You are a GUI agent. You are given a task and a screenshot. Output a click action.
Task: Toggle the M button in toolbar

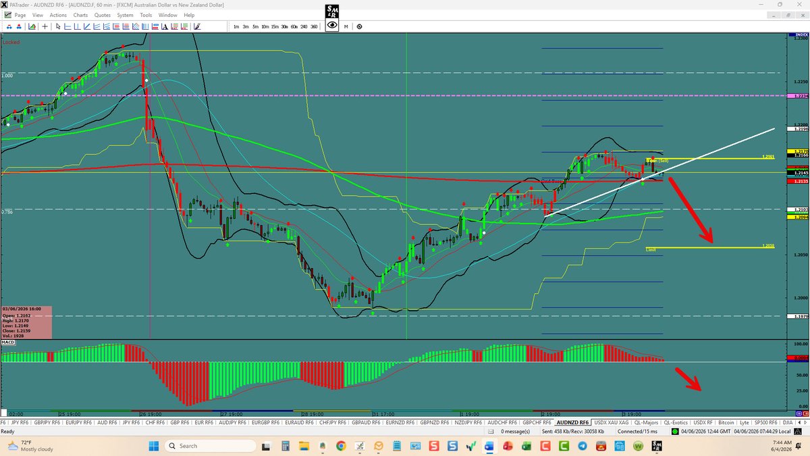[x=346, y=26]
